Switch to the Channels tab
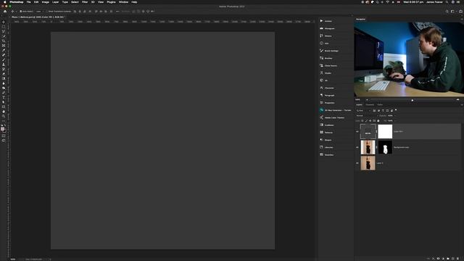 click(x=370, y=104)
